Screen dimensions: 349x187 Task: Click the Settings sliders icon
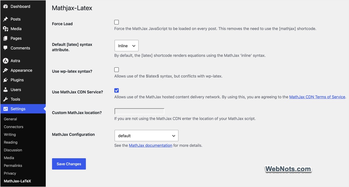(5, 109)
